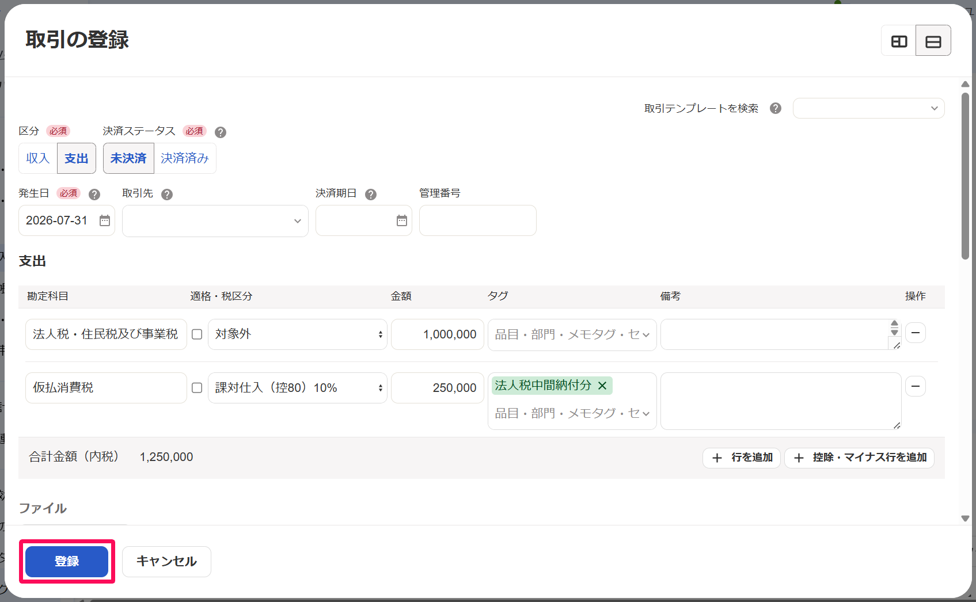976x602 pixels.
Task: Click 行を追加 button
Action: pyautogui.click(x=742, y=458)
